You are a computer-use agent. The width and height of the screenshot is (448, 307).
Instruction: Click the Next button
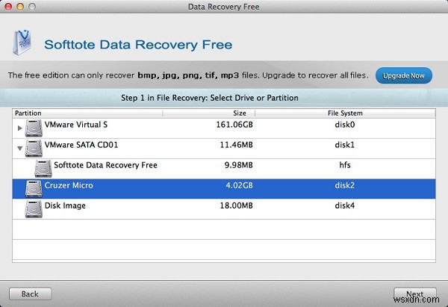(x=414, y=294)
